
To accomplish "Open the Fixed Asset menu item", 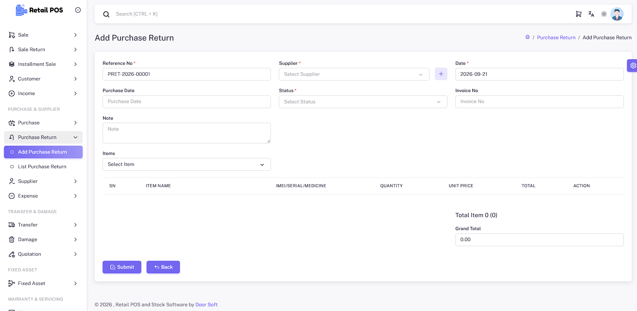I will 43,283.
